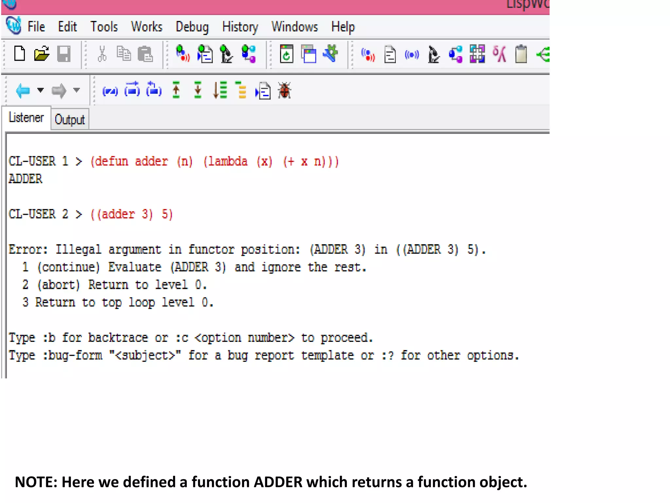Screen dimensions: 670x503
Task: Switch to the Listener tab
Action: [x=26, y=118]
